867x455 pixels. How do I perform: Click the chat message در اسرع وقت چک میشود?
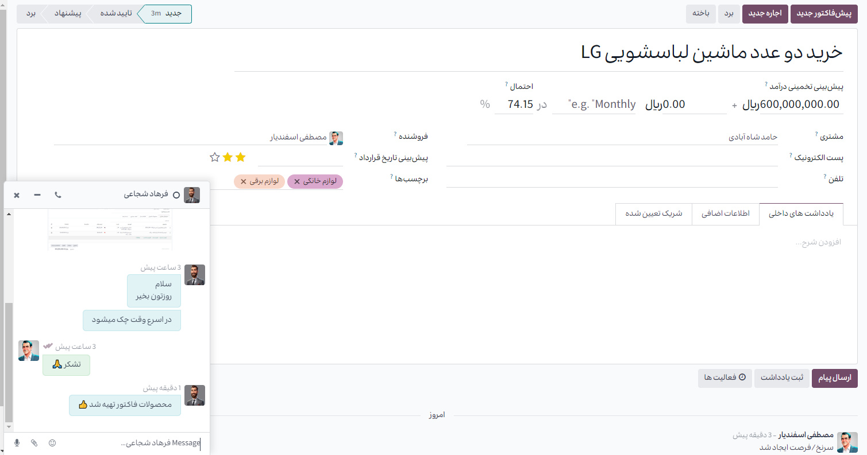point(132,320)
